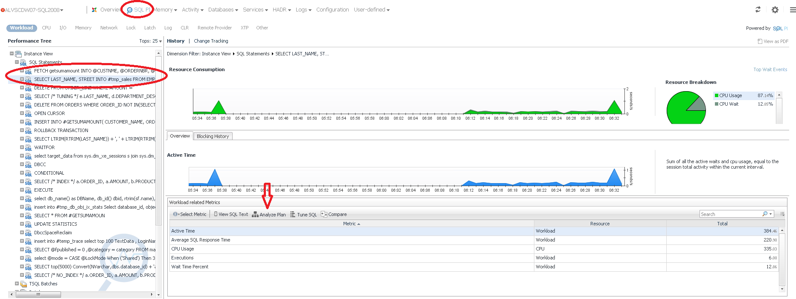Expand the OPEN CURSOR statement node
The height and width of the screenshot is (299, 796).
click(x=22, y=113)
